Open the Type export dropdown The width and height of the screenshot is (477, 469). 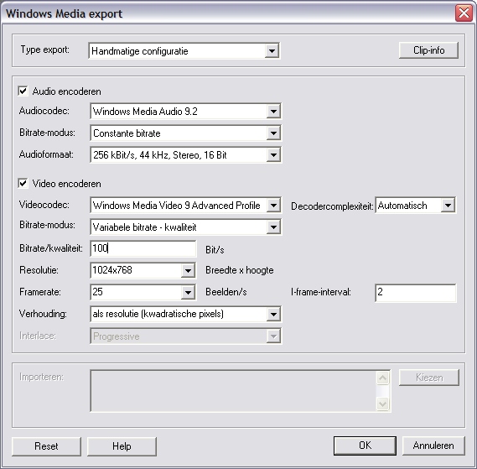click(x=184, y=51)
